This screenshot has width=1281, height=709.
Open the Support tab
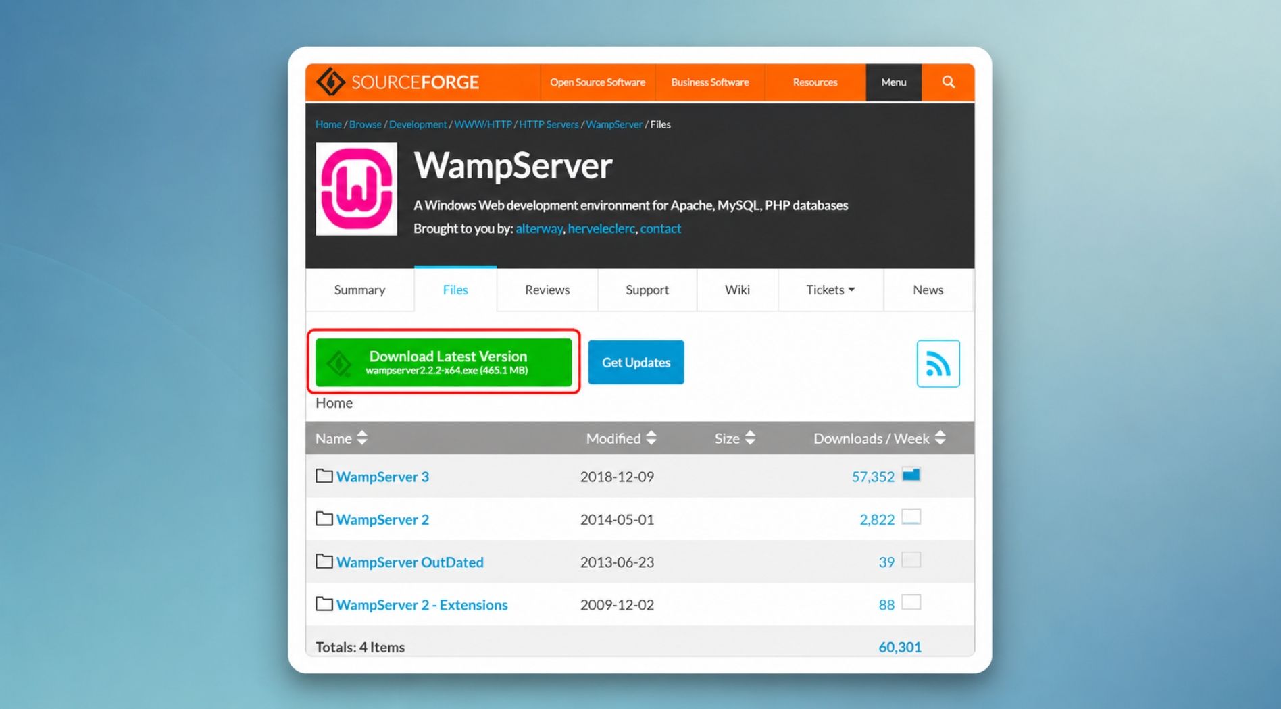647,290
